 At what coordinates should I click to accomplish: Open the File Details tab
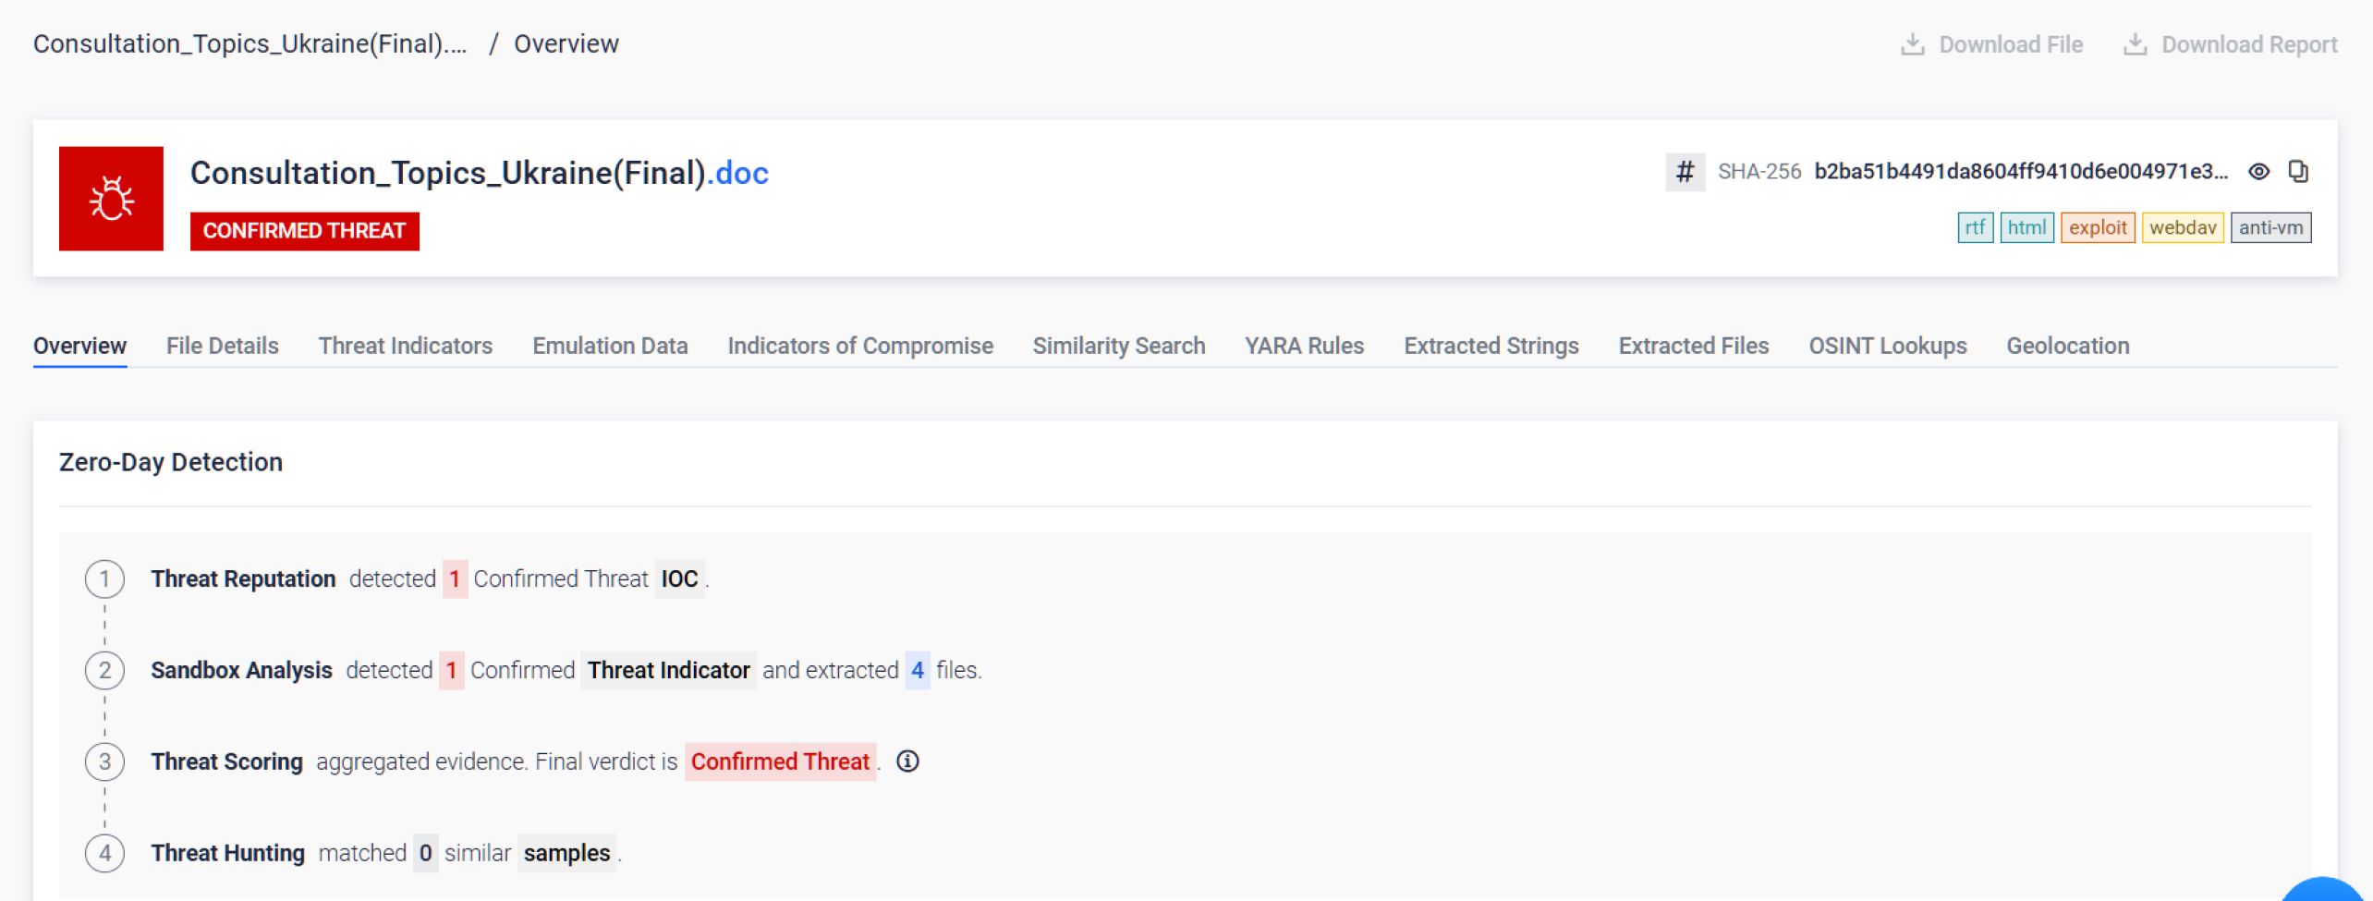[x=222, y=346]
